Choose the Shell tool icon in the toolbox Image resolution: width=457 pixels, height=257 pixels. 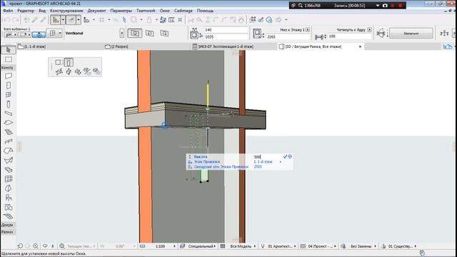pos(8,160)
